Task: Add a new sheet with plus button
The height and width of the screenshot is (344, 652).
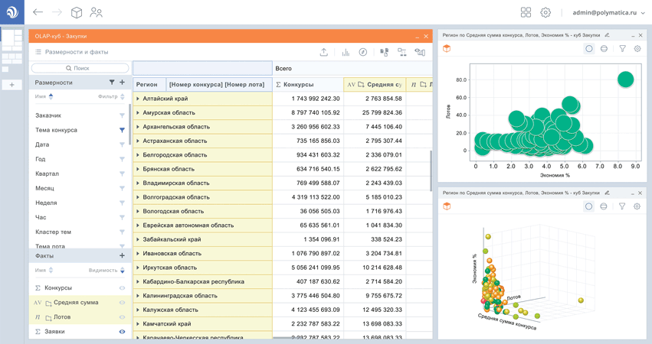Action: (x=12, y=85)
